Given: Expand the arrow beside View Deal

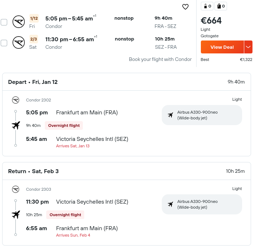Looking at the screenshot, I should (x=248, y=47).
